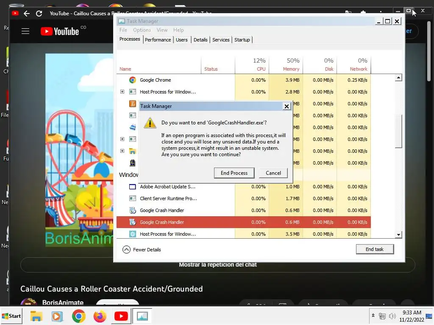Click process list scroll up arrow
Viewport: 434px width, 325px height.
tap(398, 78)
